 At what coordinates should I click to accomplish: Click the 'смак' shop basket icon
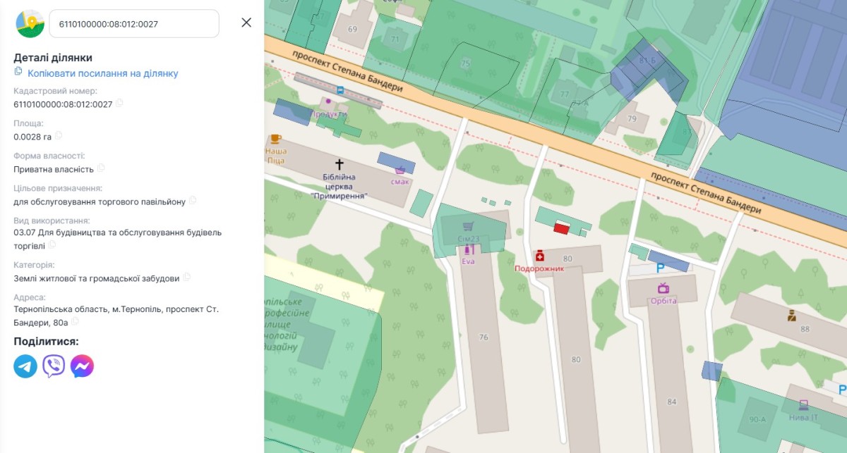pyautogui.click(x=400, y=170)
